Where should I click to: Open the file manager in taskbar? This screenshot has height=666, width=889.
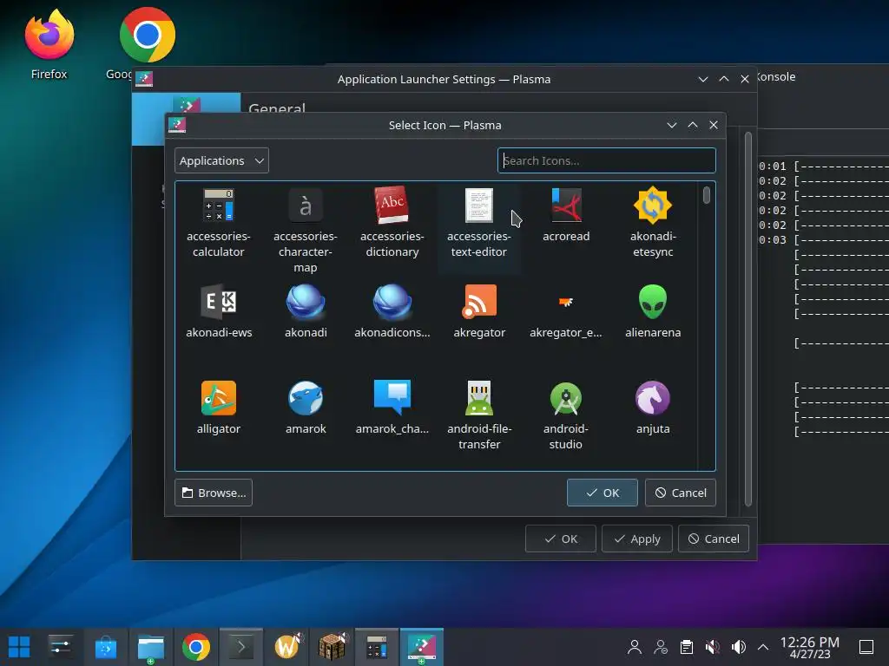(151, 647)
